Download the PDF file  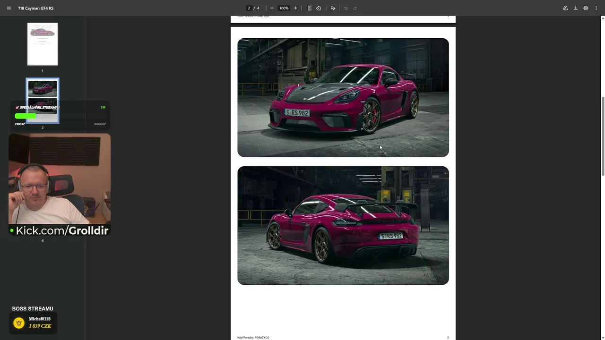576,8
